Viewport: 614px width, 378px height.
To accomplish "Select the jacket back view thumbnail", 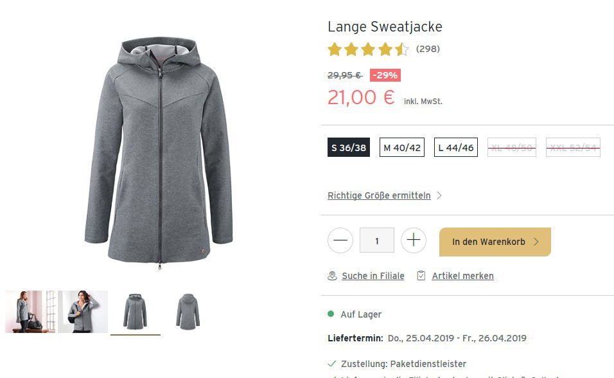I will pyautogui.click(x=188, y=312).
